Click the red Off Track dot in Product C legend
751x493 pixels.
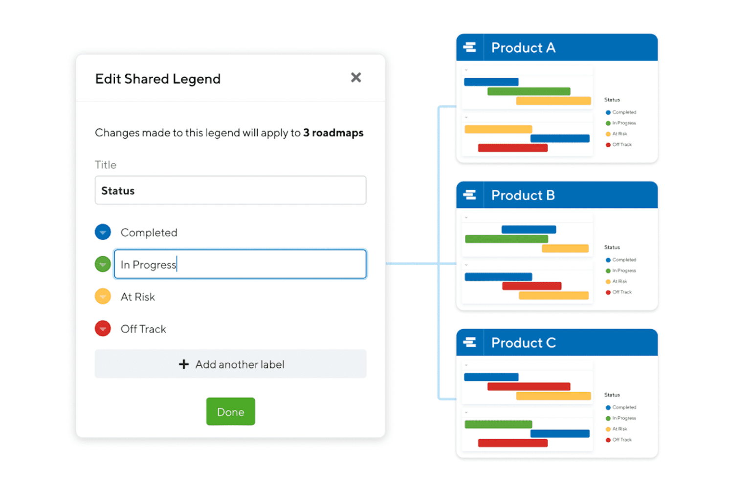tap(608, 439)
